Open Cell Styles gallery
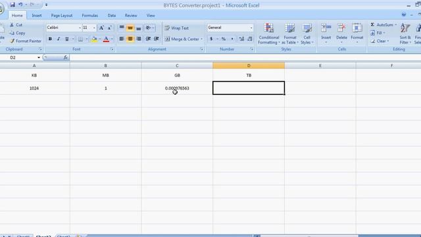421x237 pixels. (307, 34)
